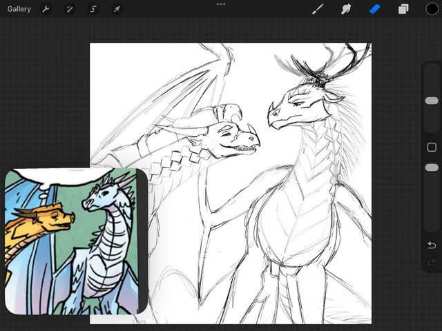Activate the Selection S-shaped tool
Viewport: 442px width, 331px height.
click(x=93, y=9)
